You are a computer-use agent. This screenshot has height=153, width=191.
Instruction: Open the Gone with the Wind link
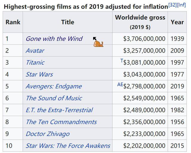pos(54,39)
